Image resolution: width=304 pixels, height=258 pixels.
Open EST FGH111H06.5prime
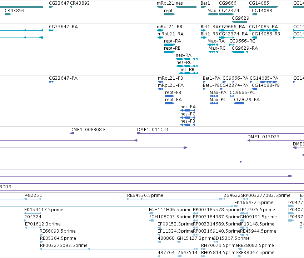151,213
